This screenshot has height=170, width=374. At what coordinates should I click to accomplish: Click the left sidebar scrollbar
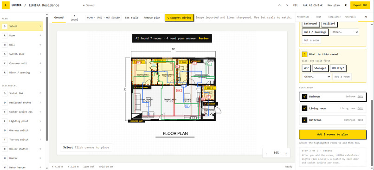[x=47, y=79]
